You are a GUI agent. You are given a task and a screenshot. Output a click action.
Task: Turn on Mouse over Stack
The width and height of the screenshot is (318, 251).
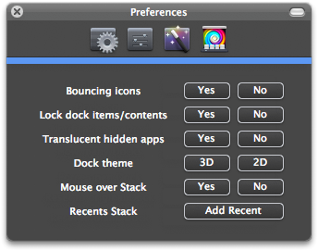coord(207,187)
